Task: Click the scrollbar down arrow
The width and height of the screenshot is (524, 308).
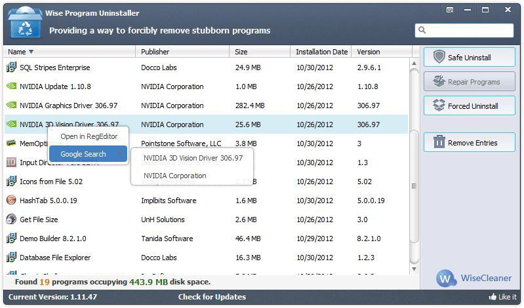Action: (x=414, y=269)
